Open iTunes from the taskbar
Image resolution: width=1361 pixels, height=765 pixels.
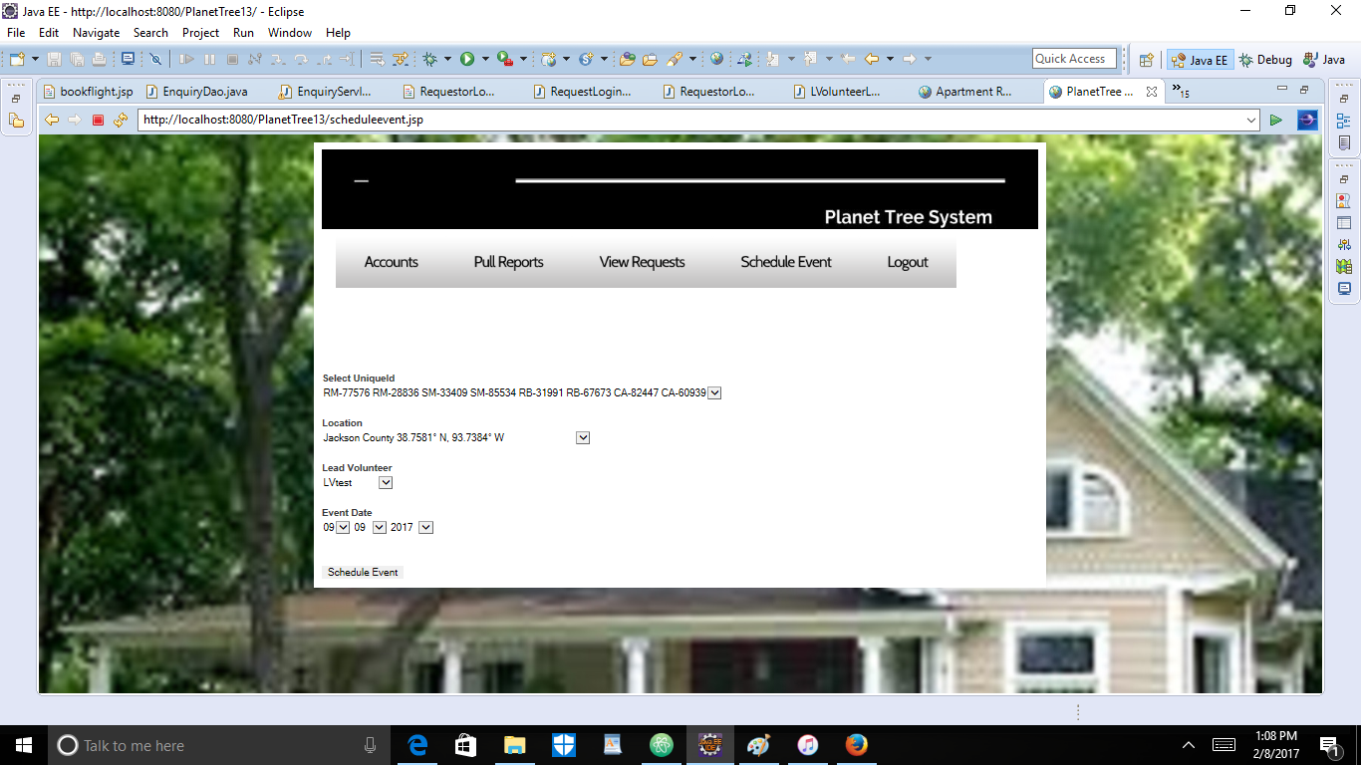click(807, 745)
